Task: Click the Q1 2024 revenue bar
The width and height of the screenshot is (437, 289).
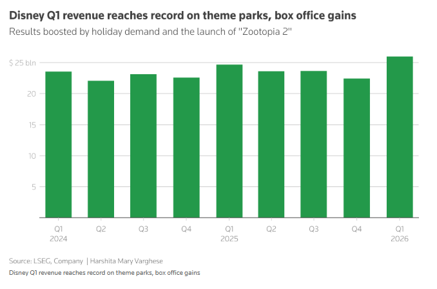Action: [x=59, y=144]
